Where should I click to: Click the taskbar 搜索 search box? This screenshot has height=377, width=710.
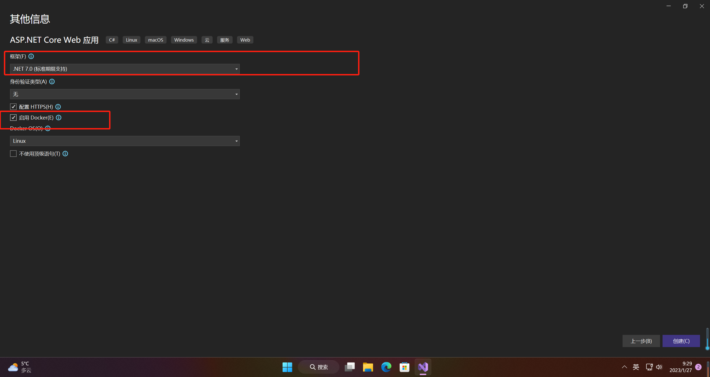pos(319,367)
